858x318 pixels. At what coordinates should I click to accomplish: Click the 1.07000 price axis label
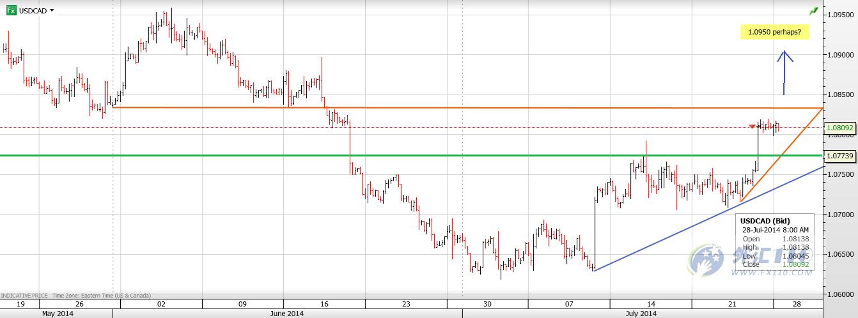click(x=840, y=215)
